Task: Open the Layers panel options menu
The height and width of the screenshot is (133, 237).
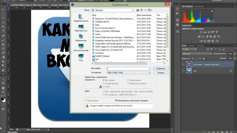Action: [x=235, y=45]
